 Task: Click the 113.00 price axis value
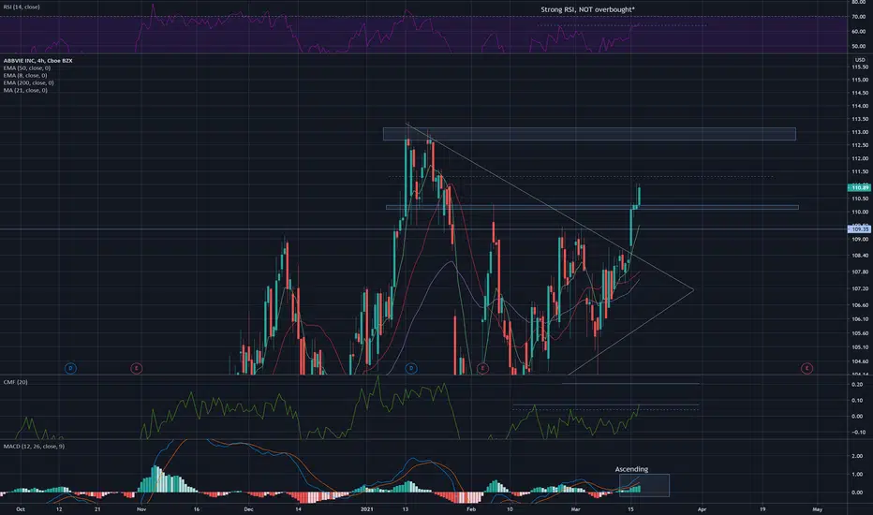(860, 132)
